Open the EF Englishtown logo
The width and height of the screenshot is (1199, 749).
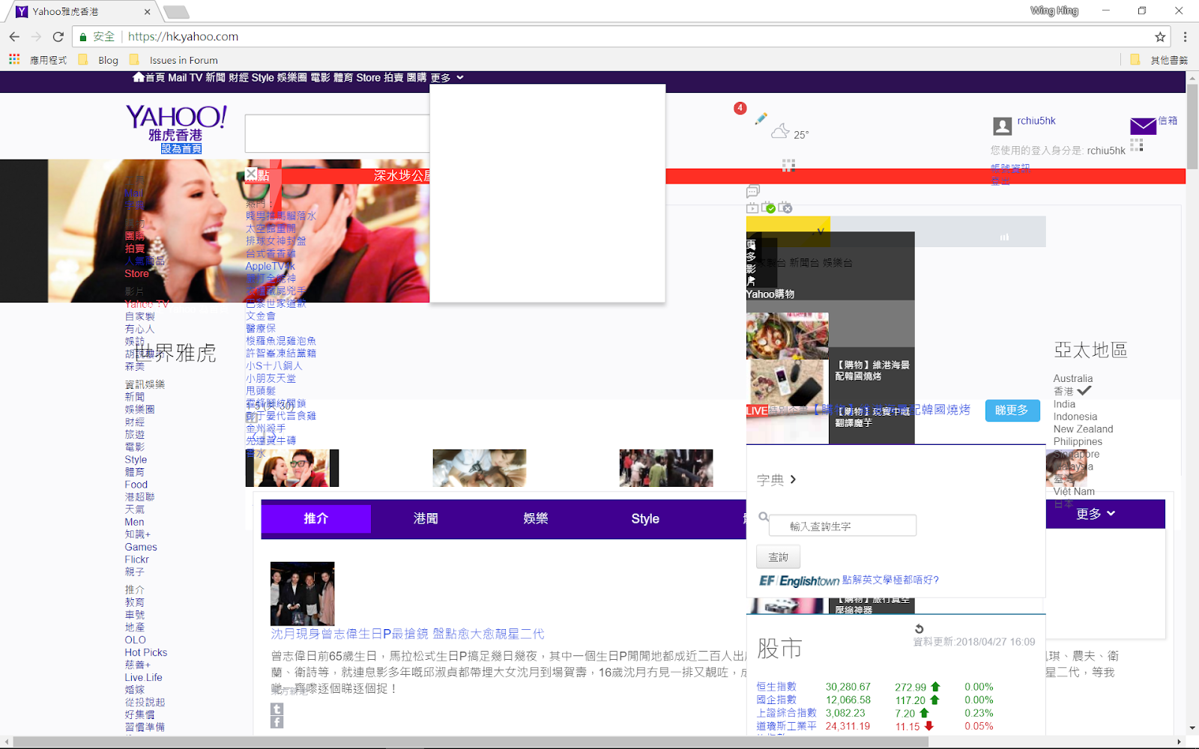(799, 580)
